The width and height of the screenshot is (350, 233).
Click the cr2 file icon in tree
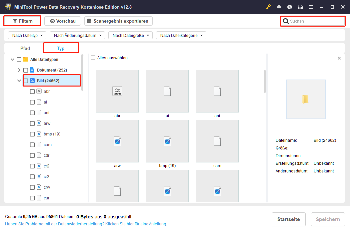[x=39, y=166]
